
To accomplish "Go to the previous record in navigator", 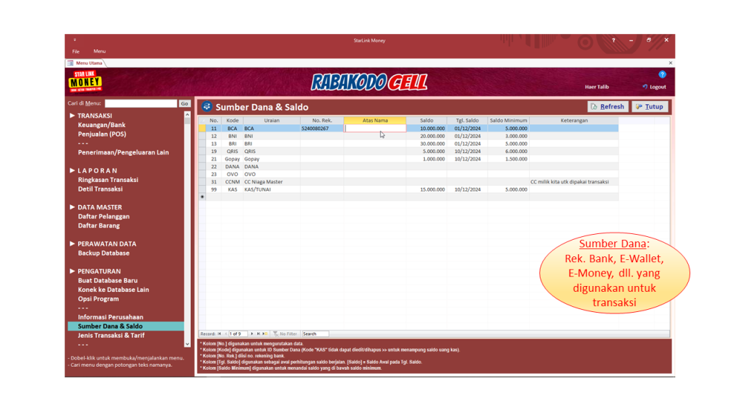I will coord(225,334).
